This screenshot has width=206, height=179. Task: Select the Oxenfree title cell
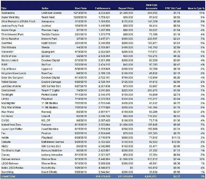click(6, 43)
